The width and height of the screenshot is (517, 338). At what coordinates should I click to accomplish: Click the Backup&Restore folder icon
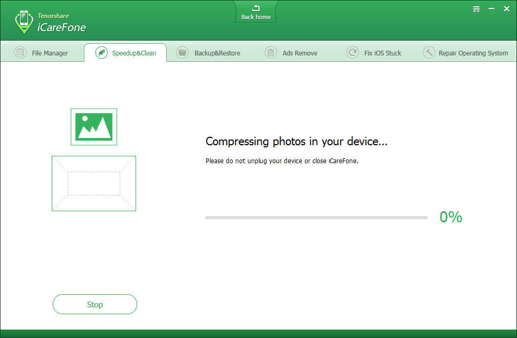coord(182,53)
